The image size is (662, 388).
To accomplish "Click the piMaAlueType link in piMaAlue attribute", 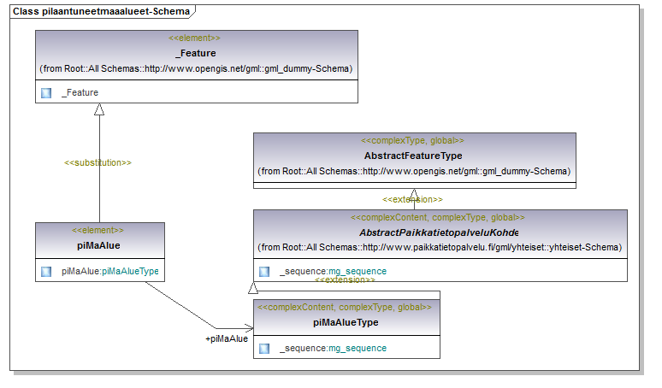I will [x=130, y=272].
